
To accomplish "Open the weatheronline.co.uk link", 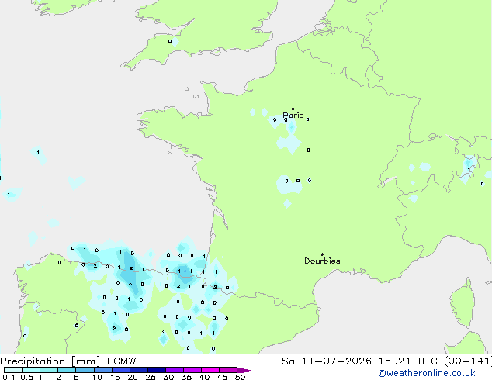I will tap(426, 373).
